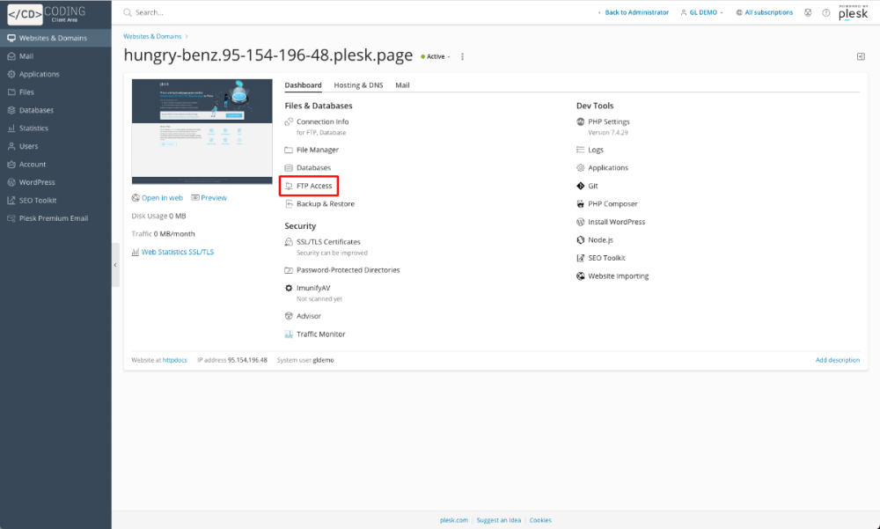Toggle the right side panel icon
Image resolution: width=880 pixels, height=529 pixels.
tap(860, 56)
